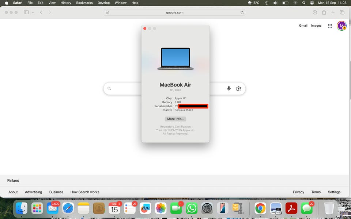This screenshot has width=351, height=219.
Task: Open the Develop menu in the menu bar
Action: (103, 3)
